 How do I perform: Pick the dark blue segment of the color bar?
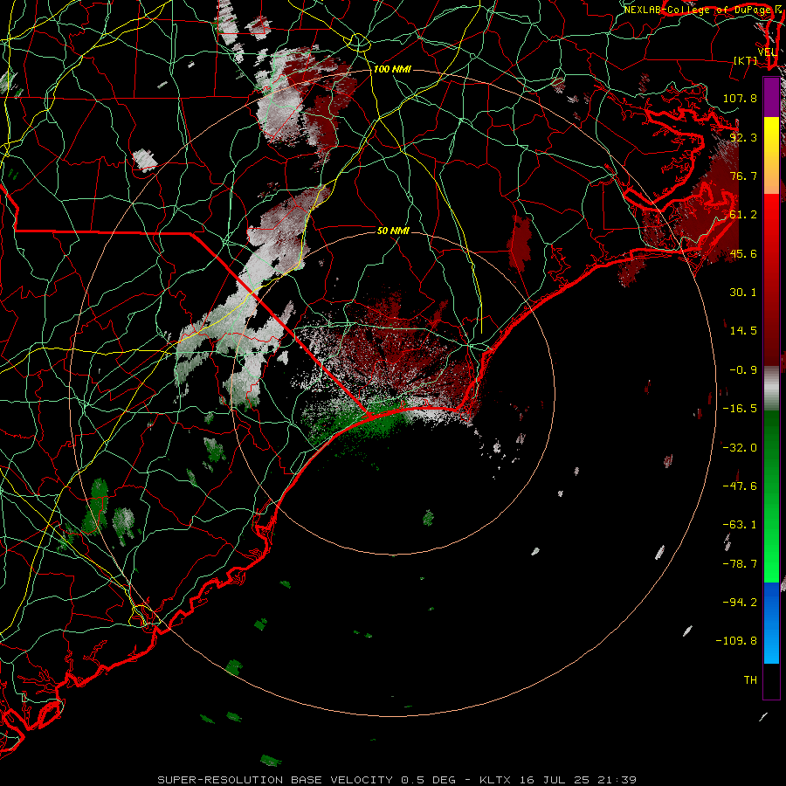pyautogui.click(x=771, y=602)
